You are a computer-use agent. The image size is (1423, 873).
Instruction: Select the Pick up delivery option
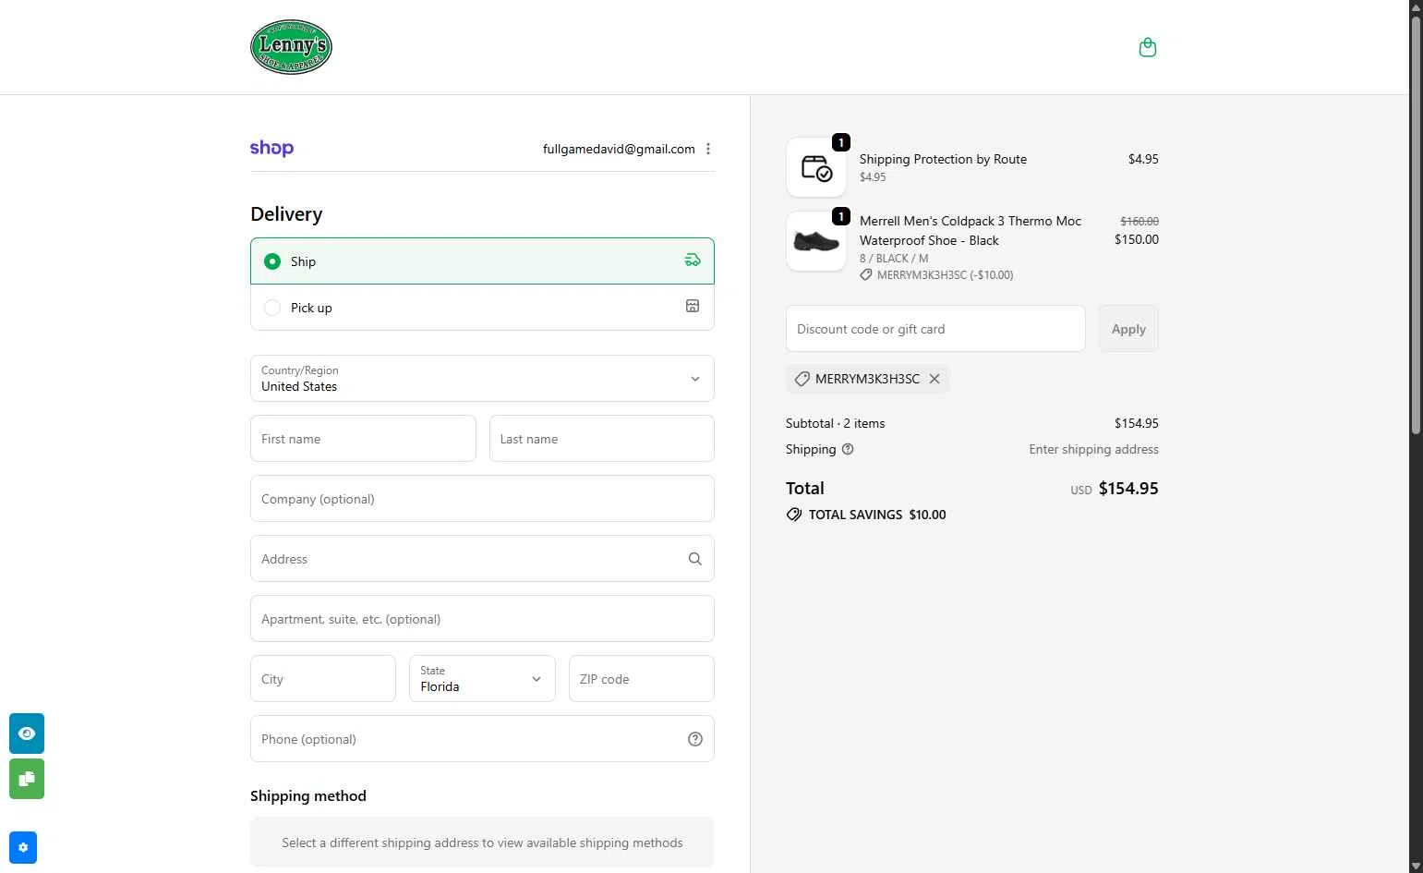click(482, 308)
